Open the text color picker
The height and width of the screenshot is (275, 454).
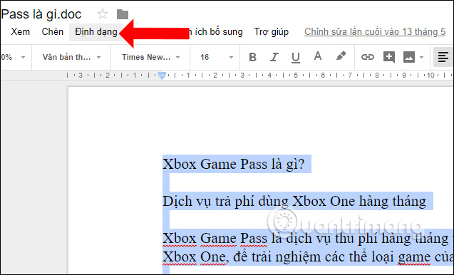tap(318, 56)
